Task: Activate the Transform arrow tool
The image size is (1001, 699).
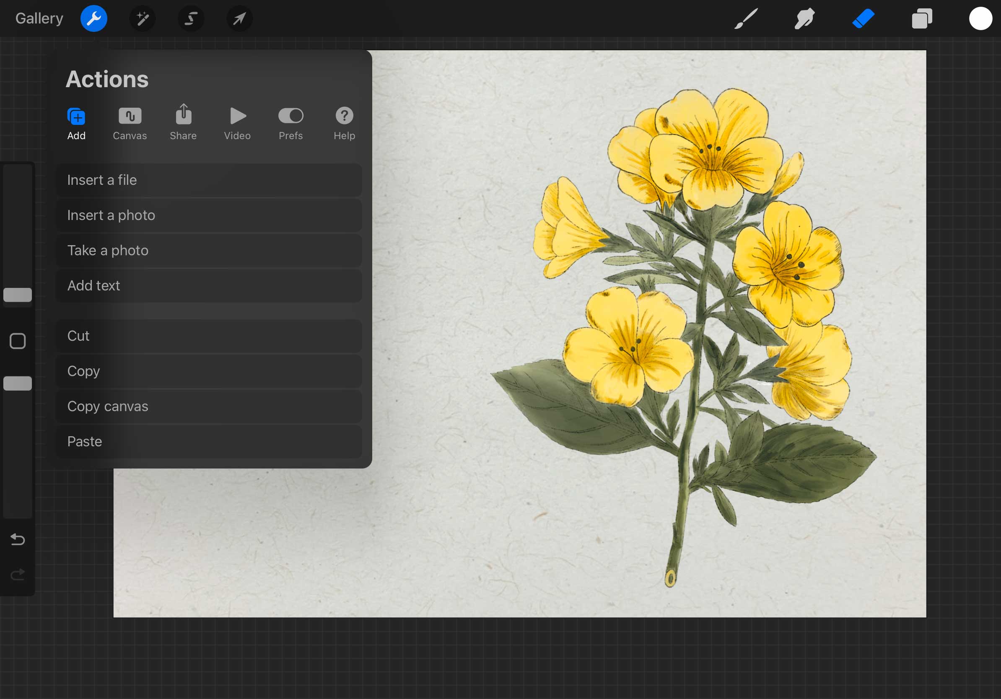Action: [x=239, y=19]
